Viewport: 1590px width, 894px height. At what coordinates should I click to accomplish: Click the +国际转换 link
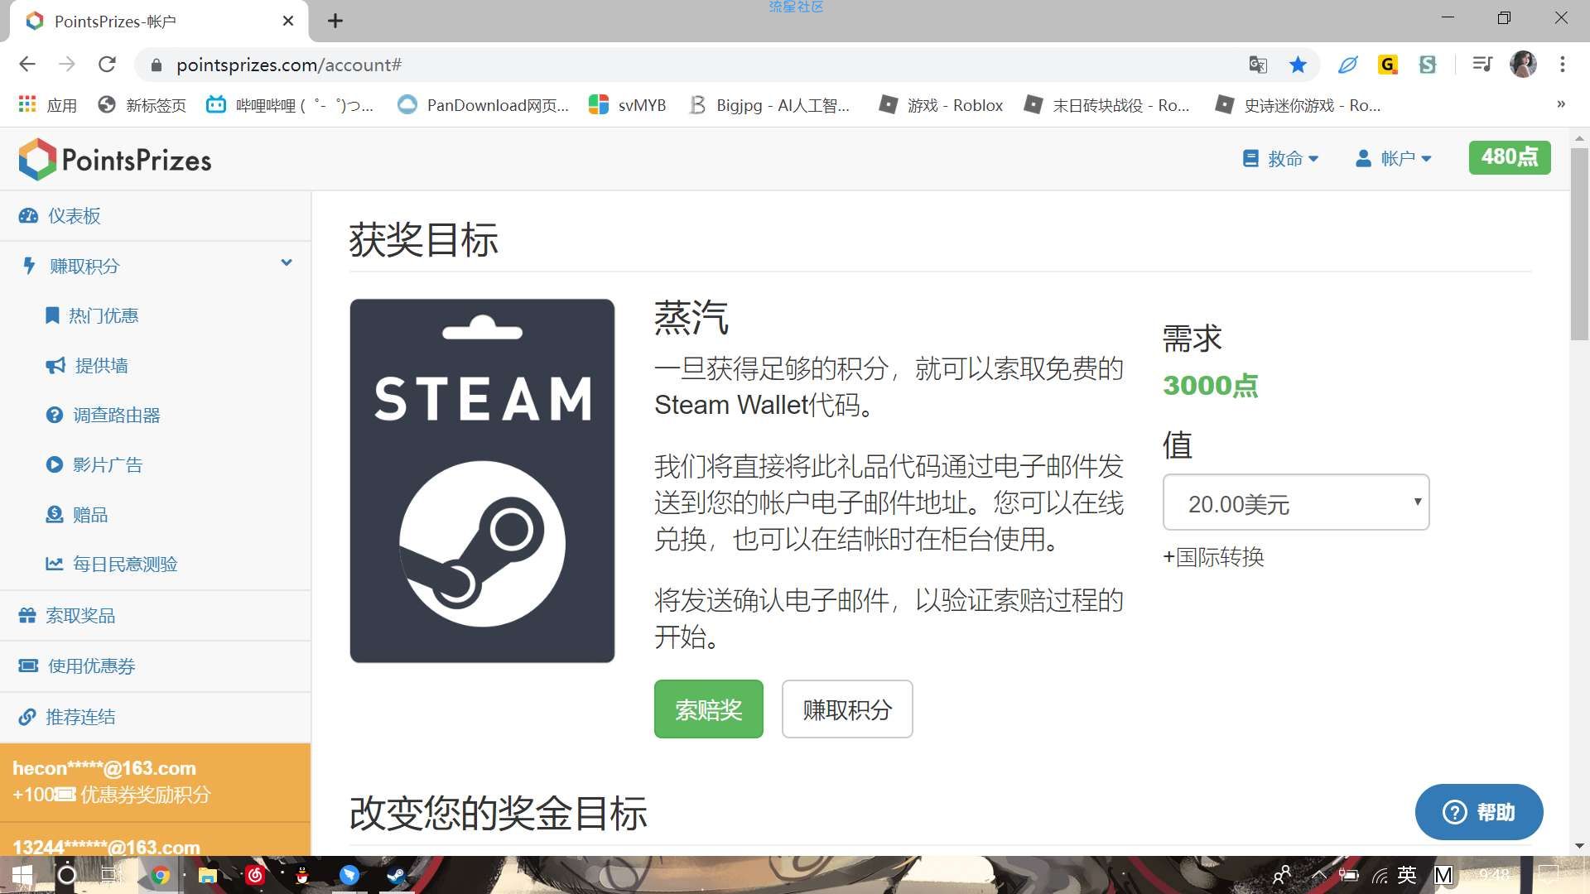pos(1213,557)
